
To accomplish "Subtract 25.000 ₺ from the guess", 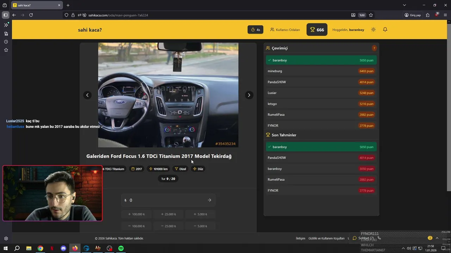I will (168, 226).
